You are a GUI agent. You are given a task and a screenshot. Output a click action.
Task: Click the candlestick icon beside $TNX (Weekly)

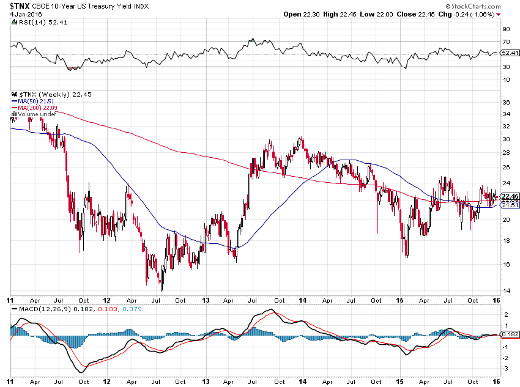[14, 94]
